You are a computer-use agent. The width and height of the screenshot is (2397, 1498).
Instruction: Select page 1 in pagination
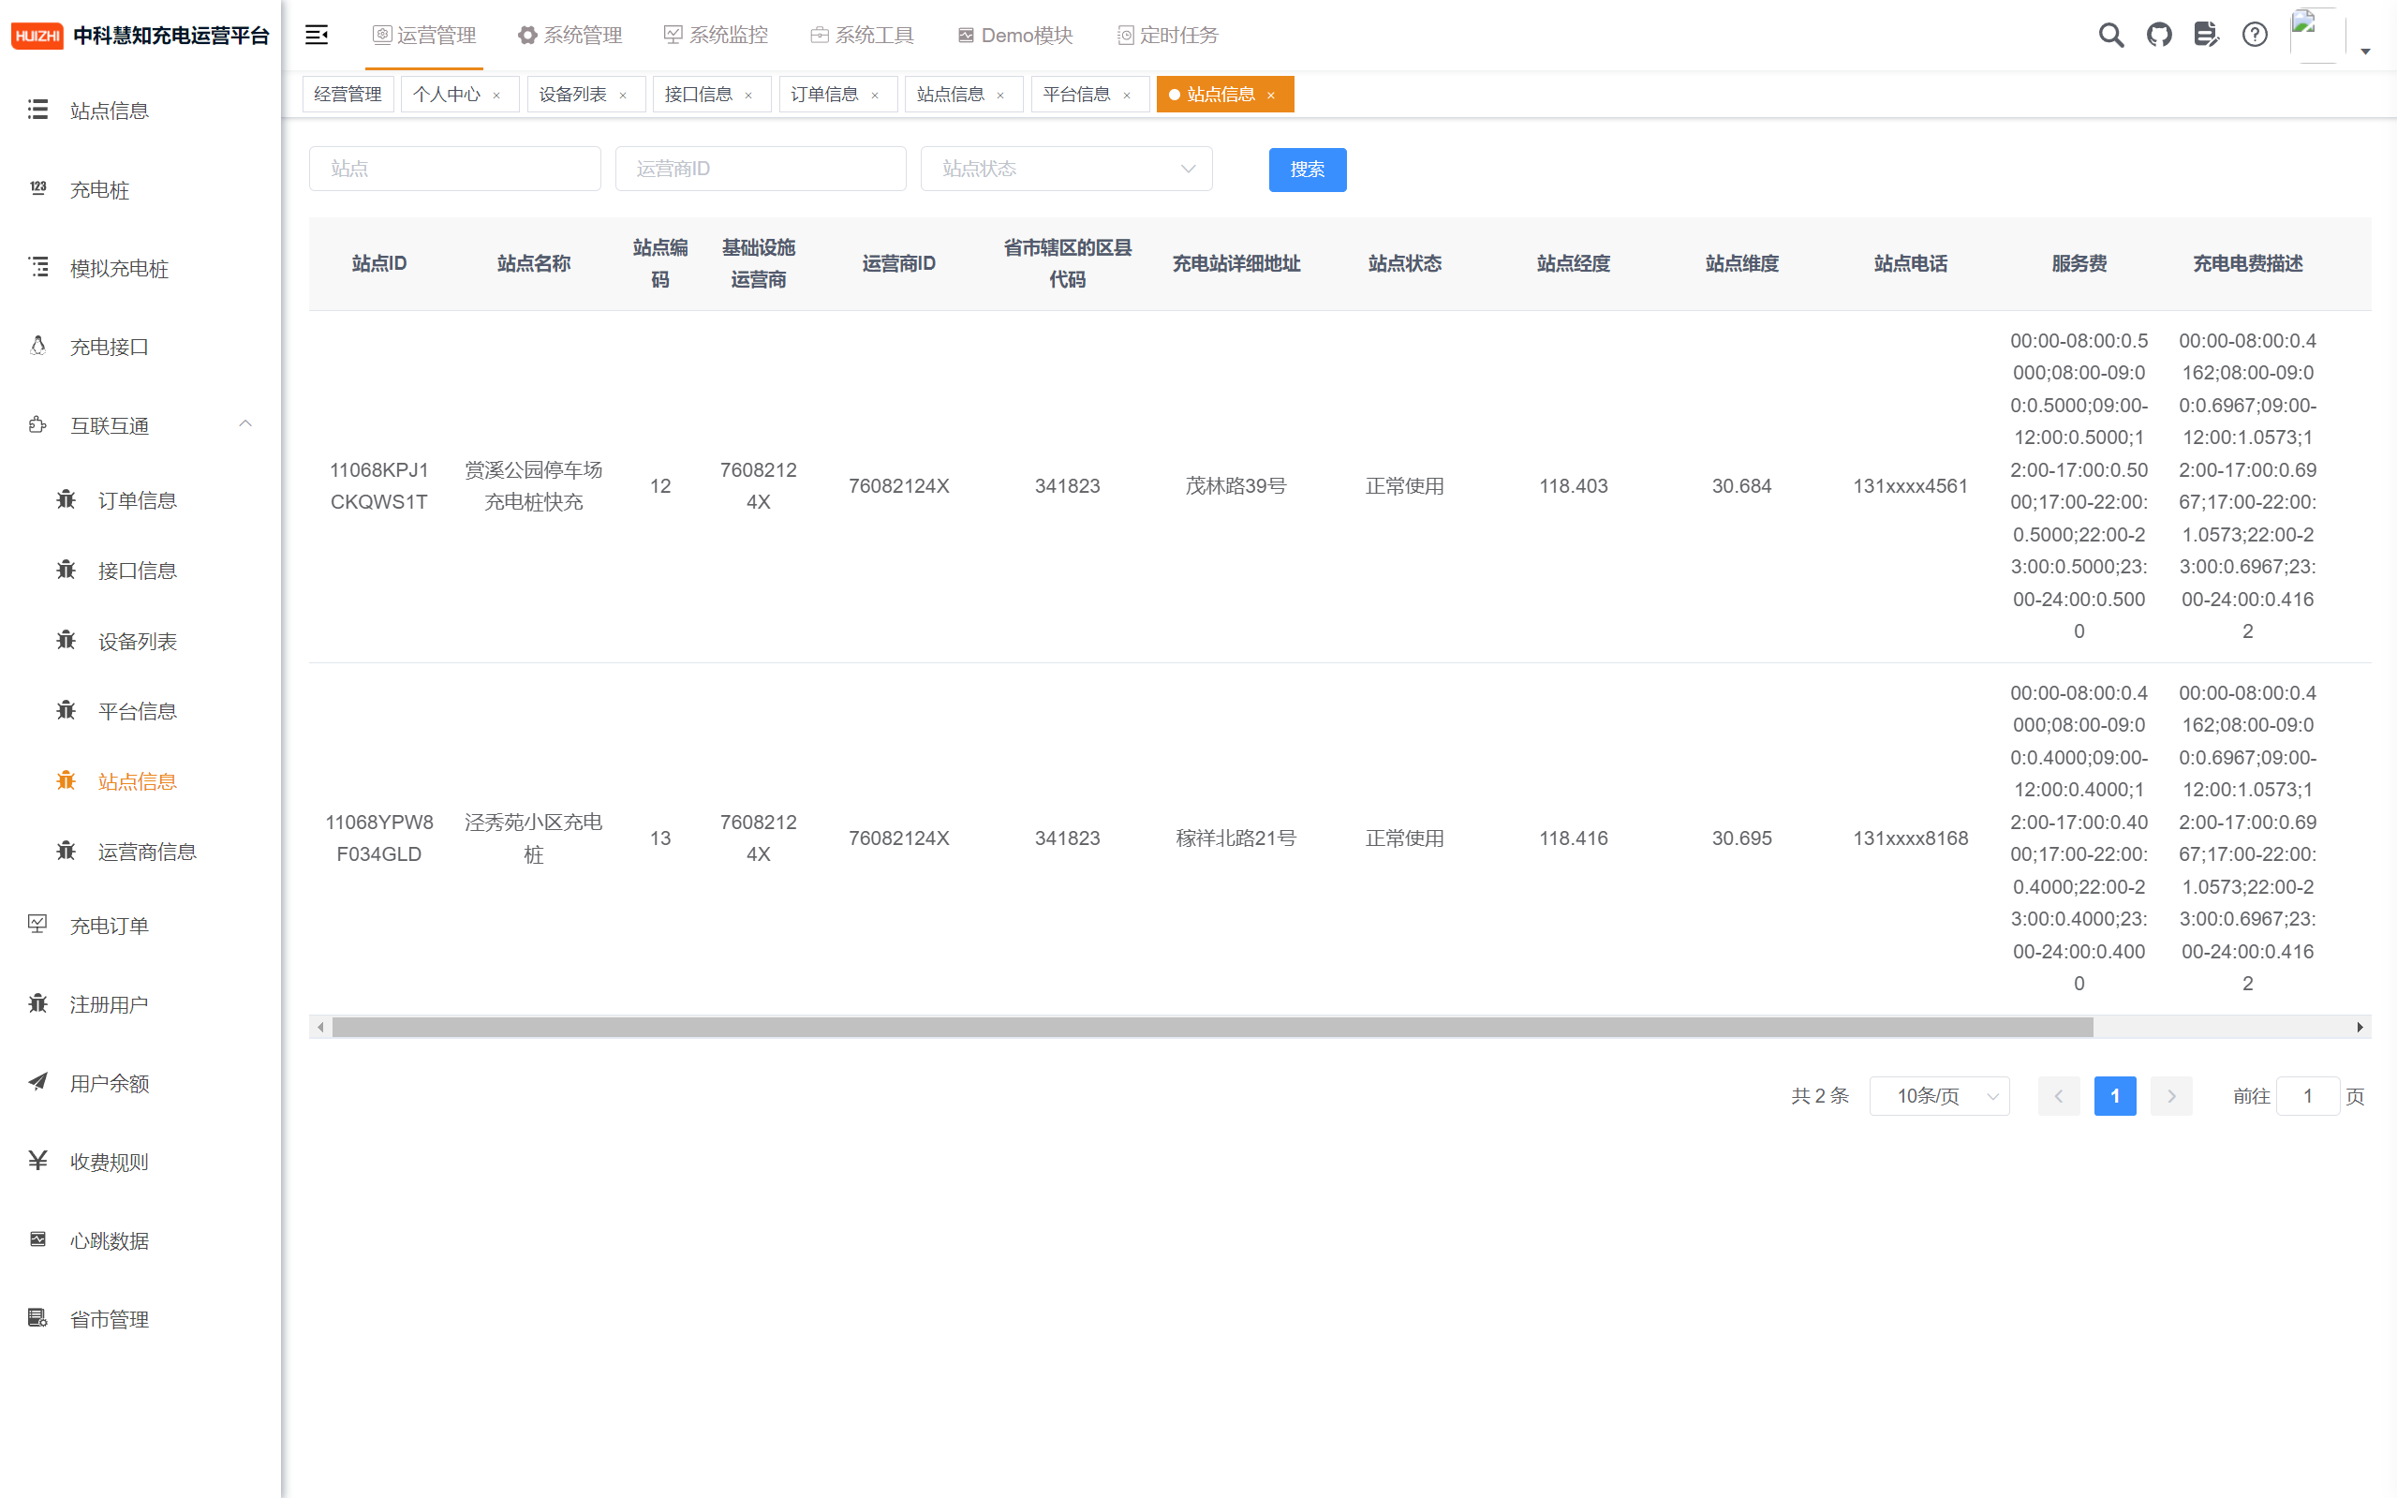(2115, 1096)
